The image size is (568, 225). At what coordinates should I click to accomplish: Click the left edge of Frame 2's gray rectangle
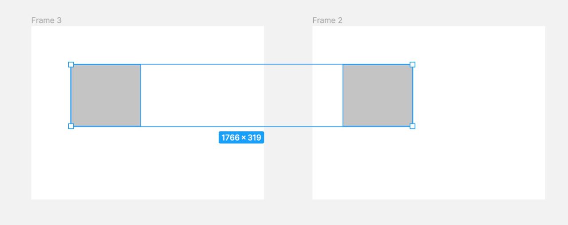click(x=343, y=95)
